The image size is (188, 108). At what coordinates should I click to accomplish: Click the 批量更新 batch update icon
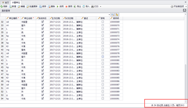click(x=28, y=6)
